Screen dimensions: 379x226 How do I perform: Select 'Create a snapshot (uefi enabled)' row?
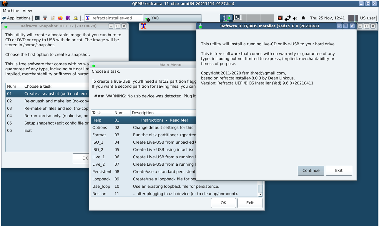tap(47, 94)
